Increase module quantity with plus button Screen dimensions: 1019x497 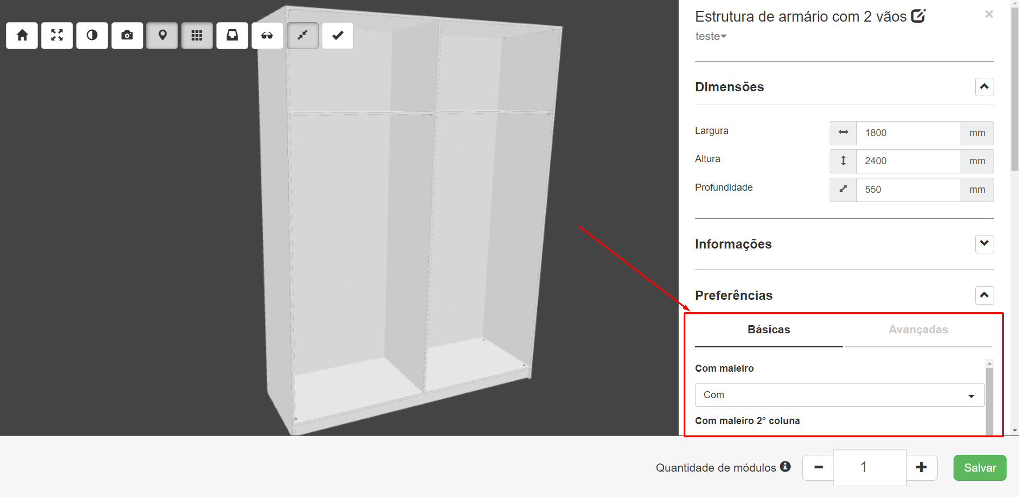[x=922, y=467]
